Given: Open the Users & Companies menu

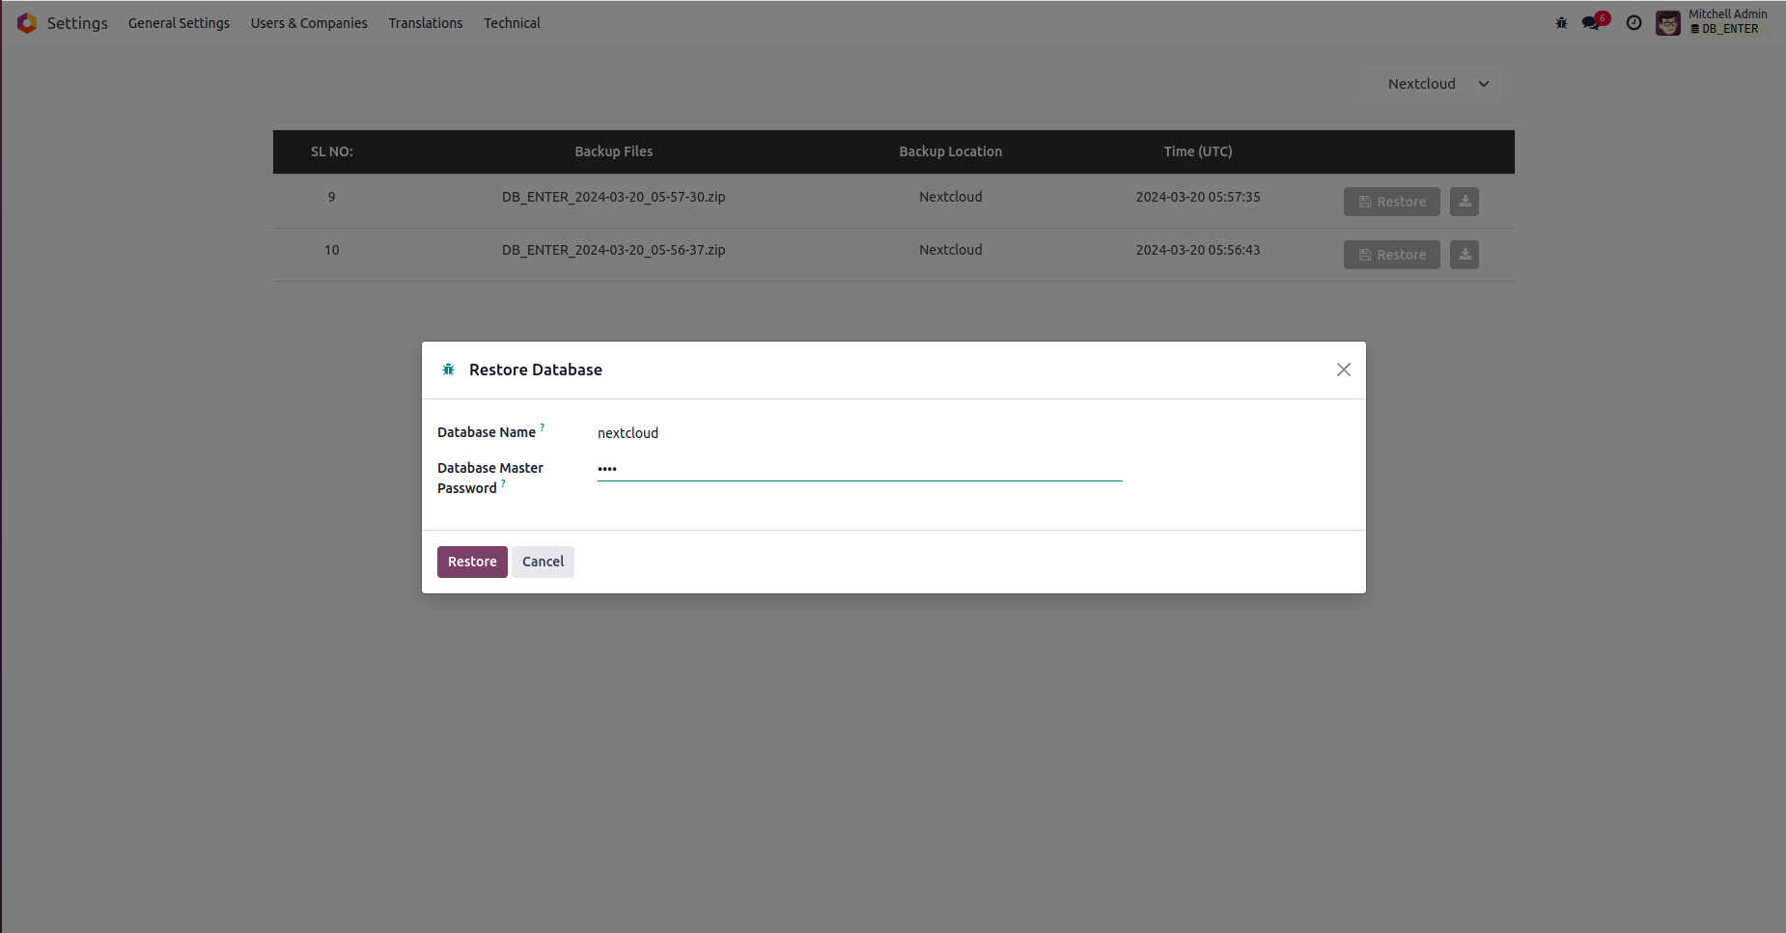Looking at the screenshot, I should click(x=309, y=23).
